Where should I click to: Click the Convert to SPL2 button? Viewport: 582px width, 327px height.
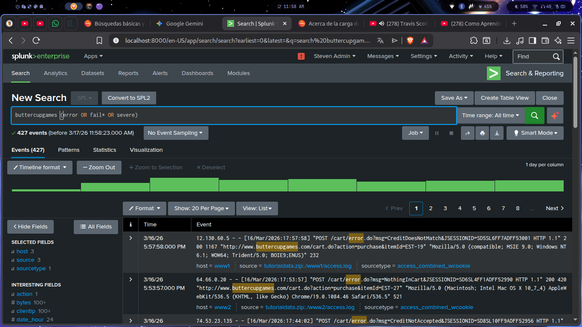129,98
